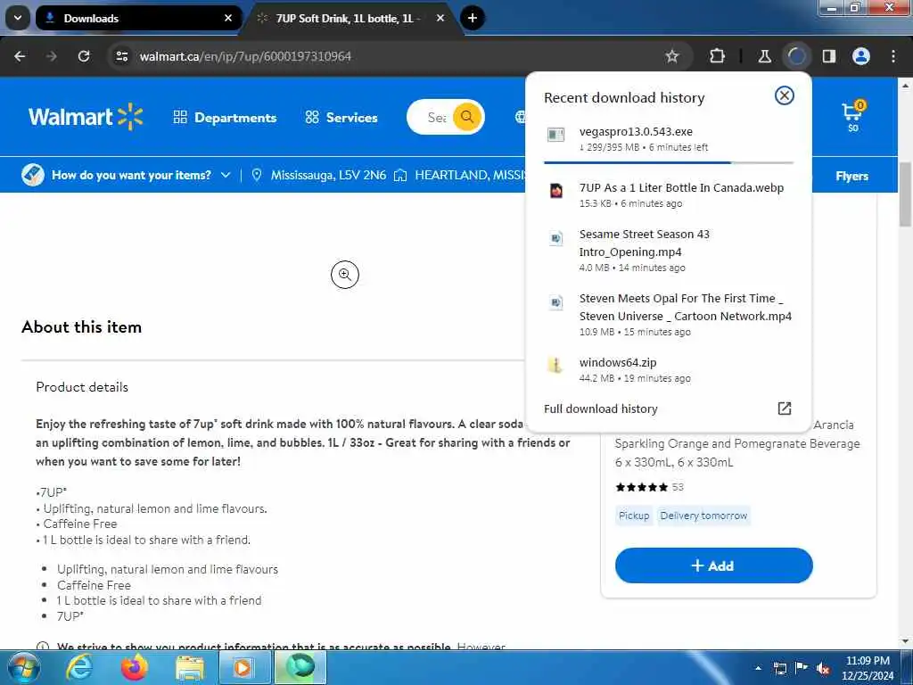This screenshot has height=685, width=913.
Task: Close the 7UP Soft Drink tab
Action: pyautogui.click(x=440, y=18)
